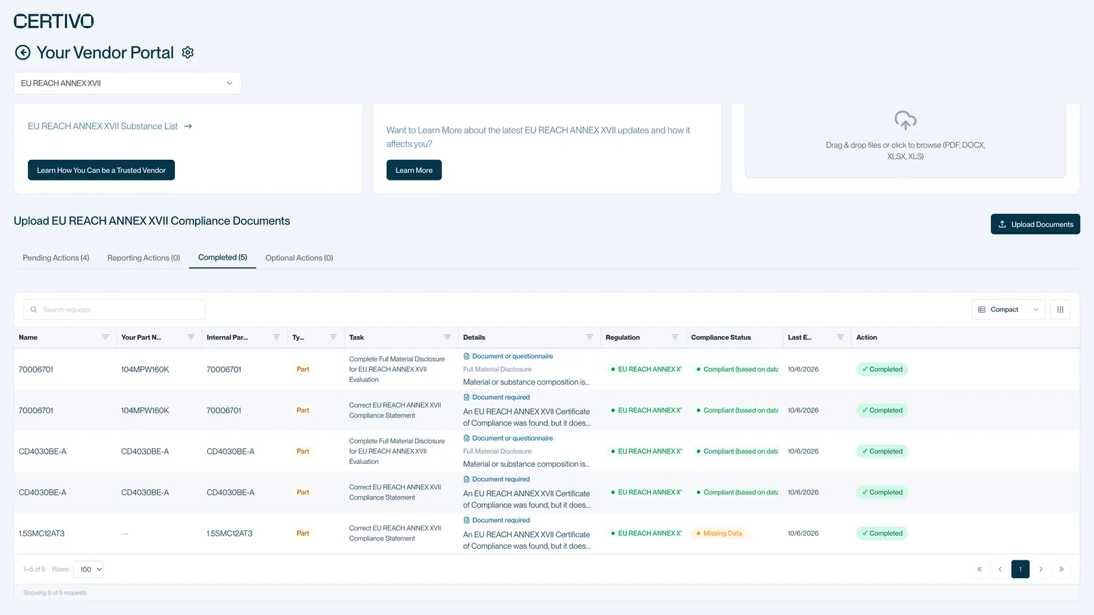Open the Your Part N... column filter menu

pos(191,338)
